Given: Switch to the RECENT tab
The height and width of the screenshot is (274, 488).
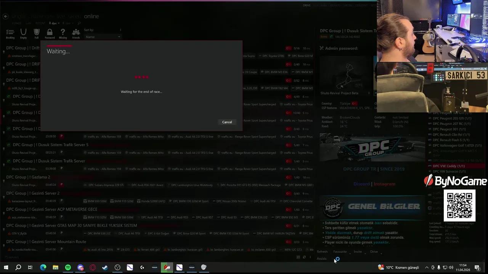Looking at the screenshot, I should click(40, 23).
